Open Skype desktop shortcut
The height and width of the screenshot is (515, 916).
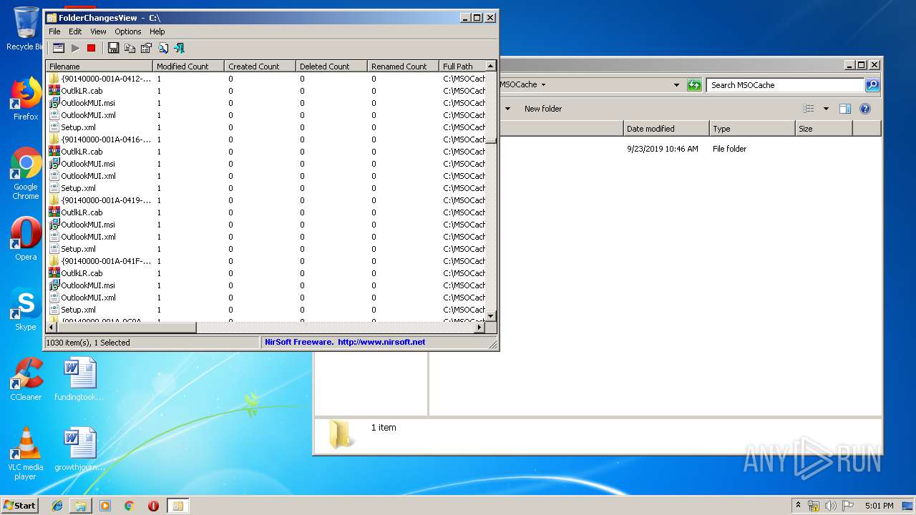[26, 310]
